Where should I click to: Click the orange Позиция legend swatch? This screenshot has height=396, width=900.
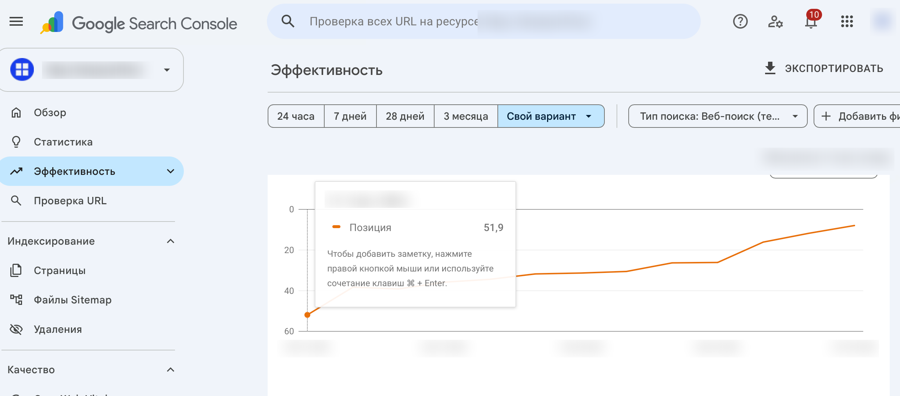coord(336,227)
